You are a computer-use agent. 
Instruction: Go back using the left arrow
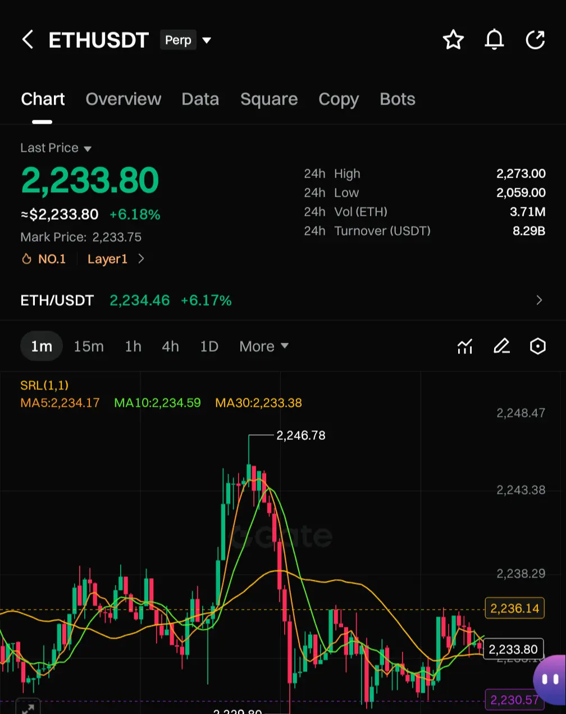[x=28, y=40]
